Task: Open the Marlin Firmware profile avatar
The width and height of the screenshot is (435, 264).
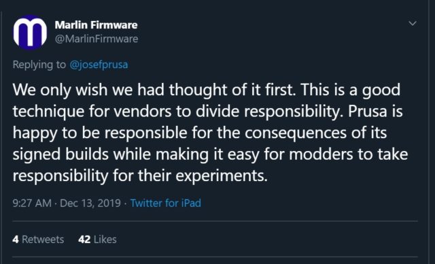Action: [x=30, y=32]
